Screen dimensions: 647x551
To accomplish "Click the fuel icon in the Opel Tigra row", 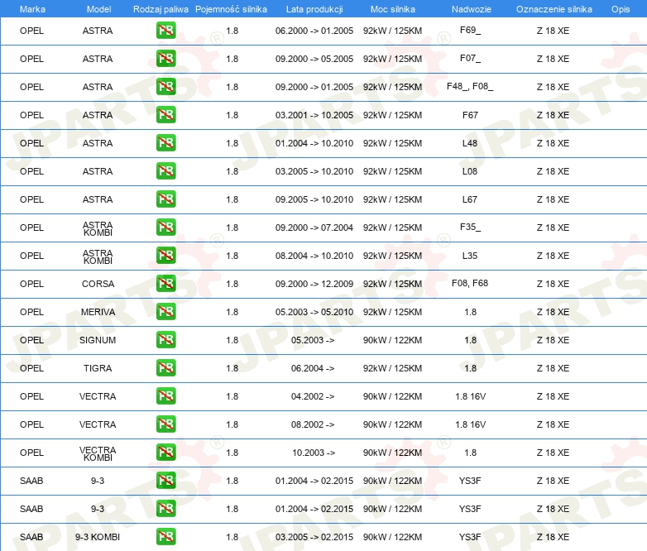I will (165, 367).
